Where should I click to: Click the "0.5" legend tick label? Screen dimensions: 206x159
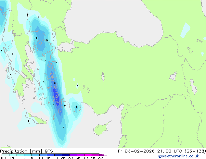(11, 158)
